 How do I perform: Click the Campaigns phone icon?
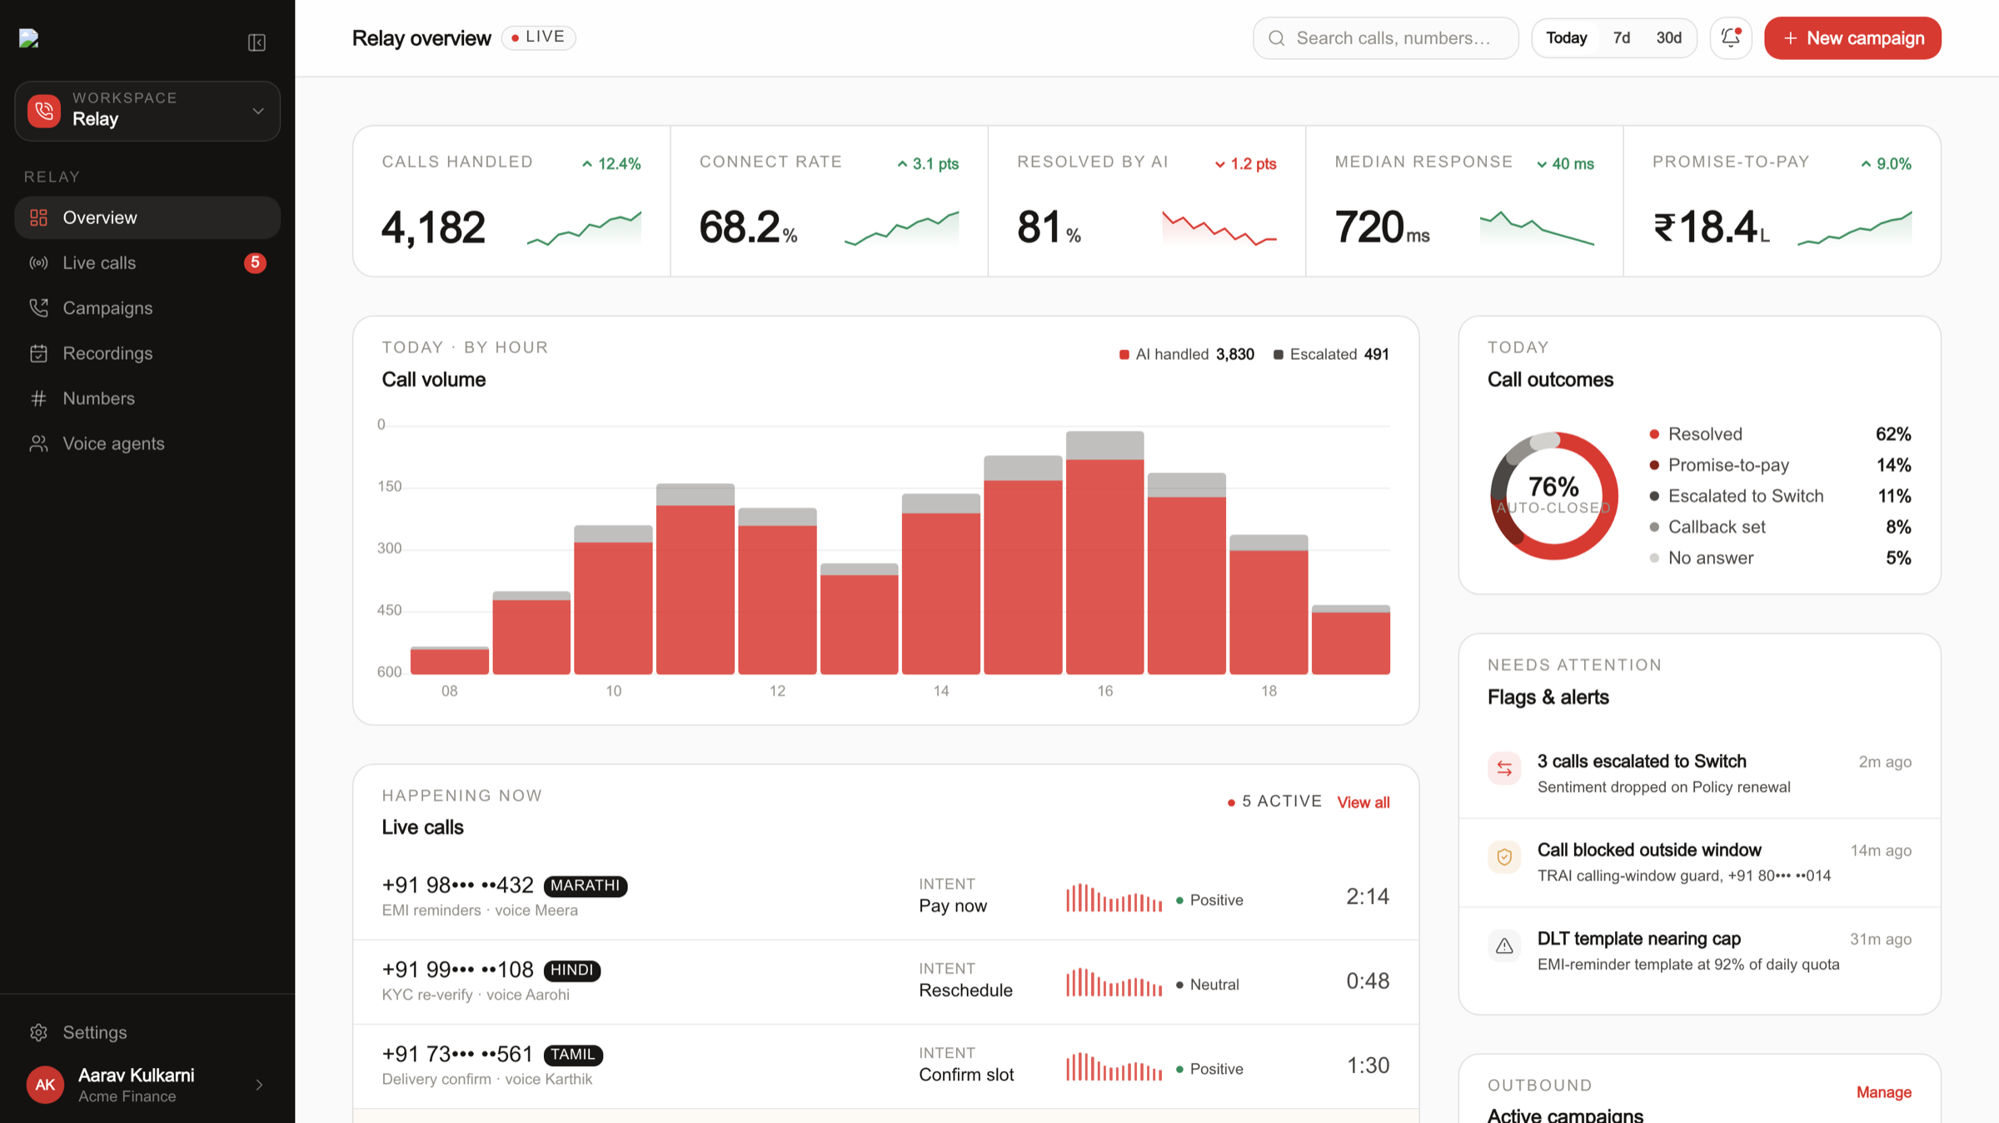[x=38, y=308]
